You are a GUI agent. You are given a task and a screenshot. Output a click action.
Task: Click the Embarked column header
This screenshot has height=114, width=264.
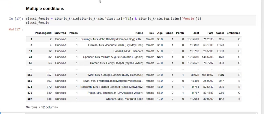coord(233,33)
